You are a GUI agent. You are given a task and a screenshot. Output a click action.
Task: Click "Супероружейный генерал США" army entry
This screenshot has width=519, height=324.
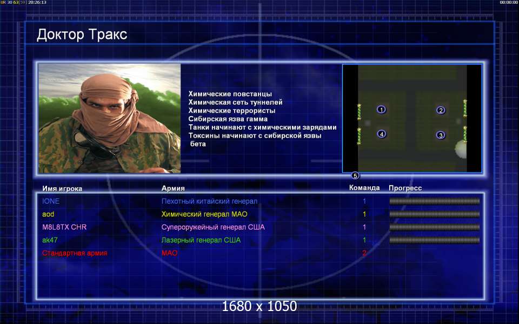tap(213, 227)
